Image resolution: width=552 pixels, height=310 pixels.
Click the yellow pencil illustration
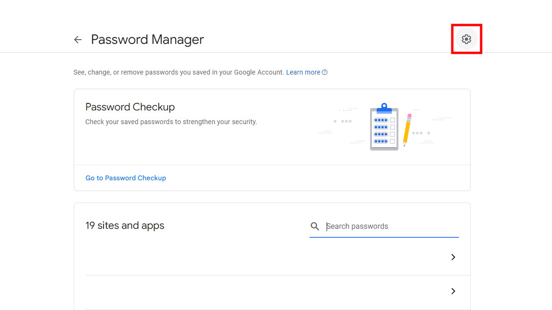(x=407, y=129)
